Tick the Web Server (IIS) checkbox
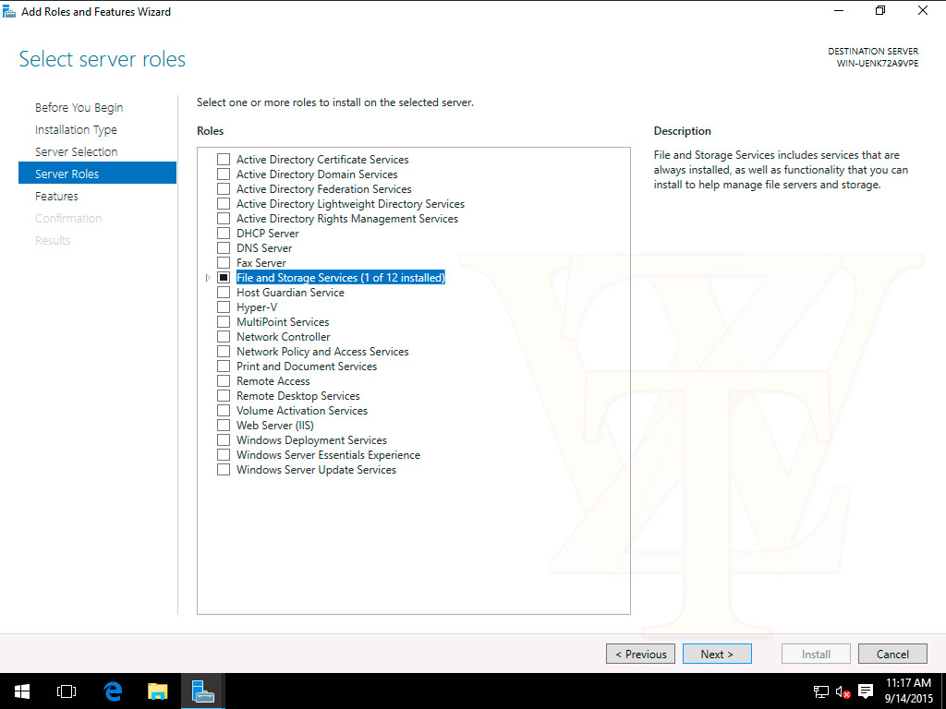The image size is (946, 709). click(224, 426)
